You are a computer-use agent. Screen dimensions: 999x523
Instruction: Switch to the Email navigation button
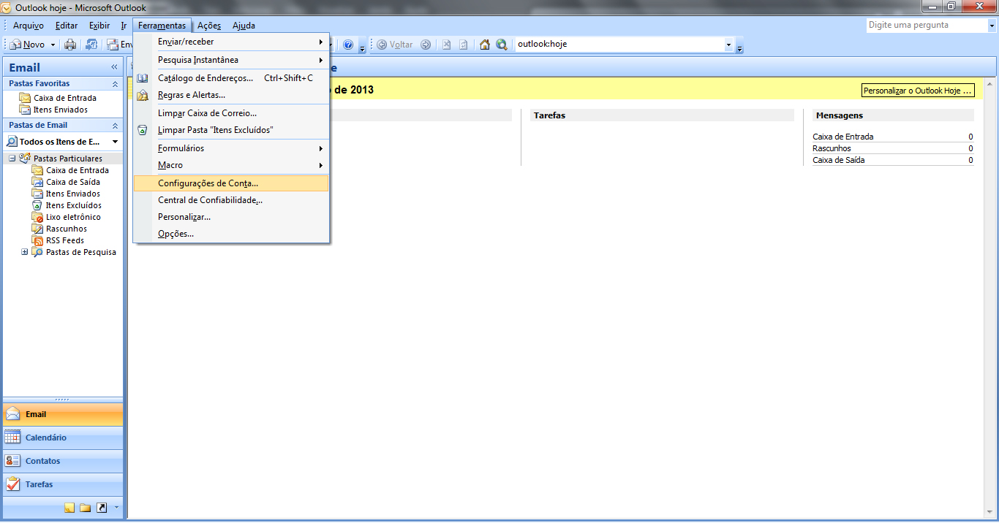pos(63,414)
